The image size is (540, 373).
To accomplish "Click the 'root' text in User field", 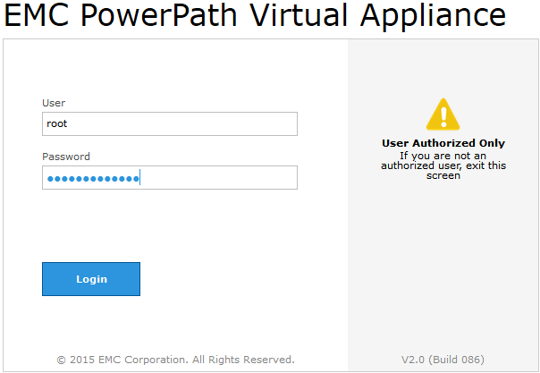I will (x=56, y=124).
